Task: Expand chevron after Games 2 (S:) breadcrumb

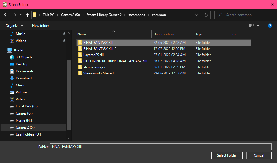Action: 83,15
